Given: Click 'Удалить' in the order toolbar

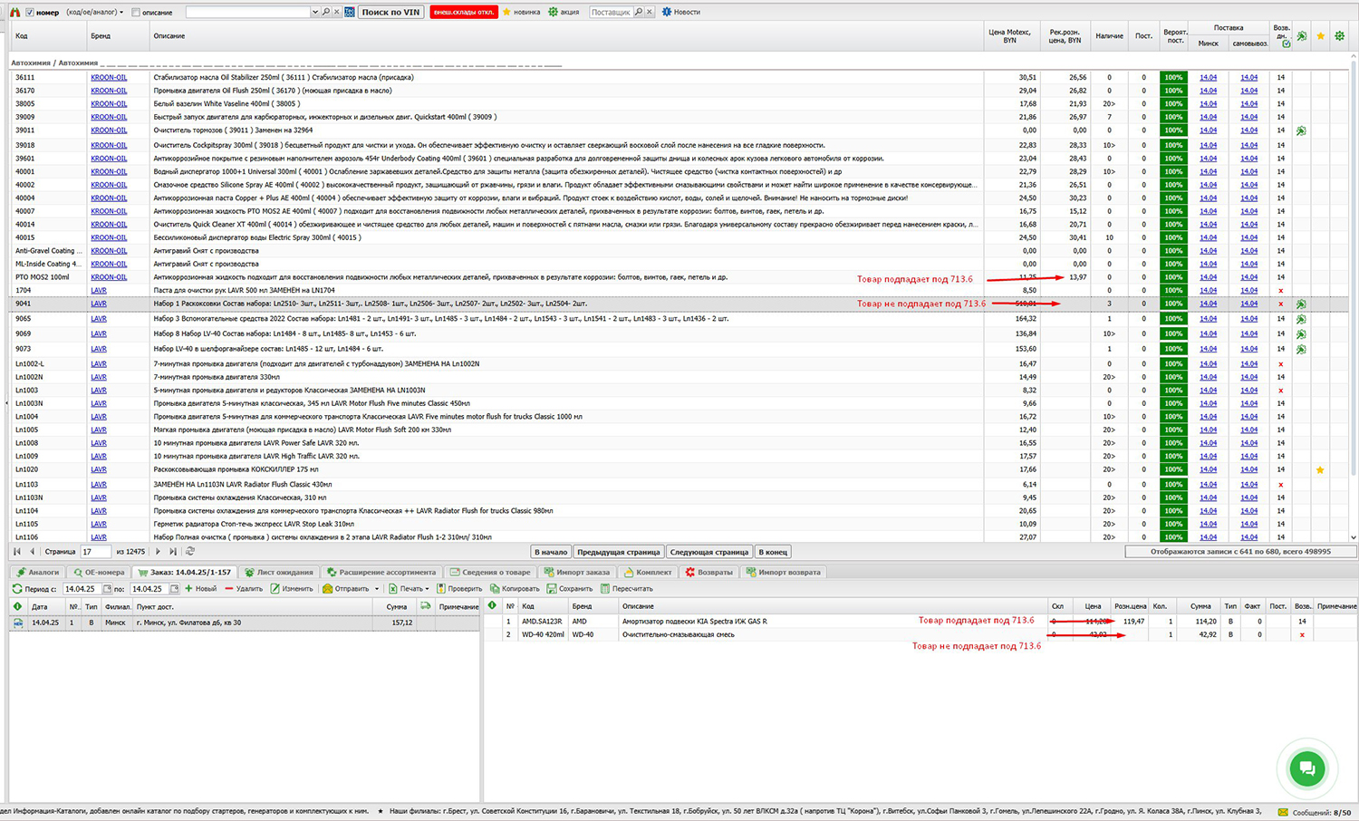Looking at the screenshot, I should [x=244, y=589].
